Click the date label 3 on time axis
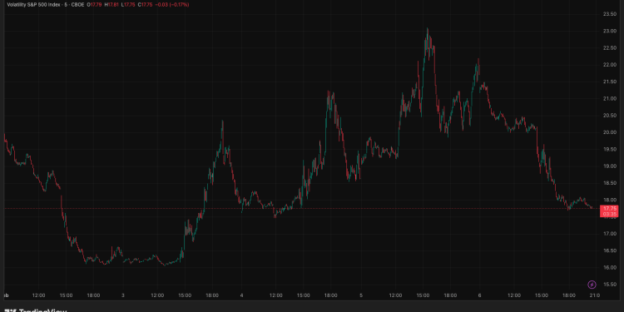The width and height of the screenshot is (624, 312). 123,295
